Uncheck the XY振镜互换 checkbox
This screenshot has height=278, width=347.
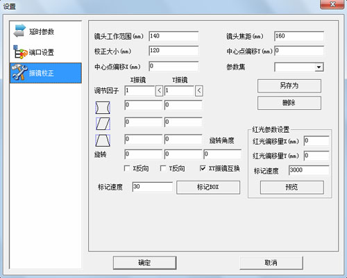[203, 168]
